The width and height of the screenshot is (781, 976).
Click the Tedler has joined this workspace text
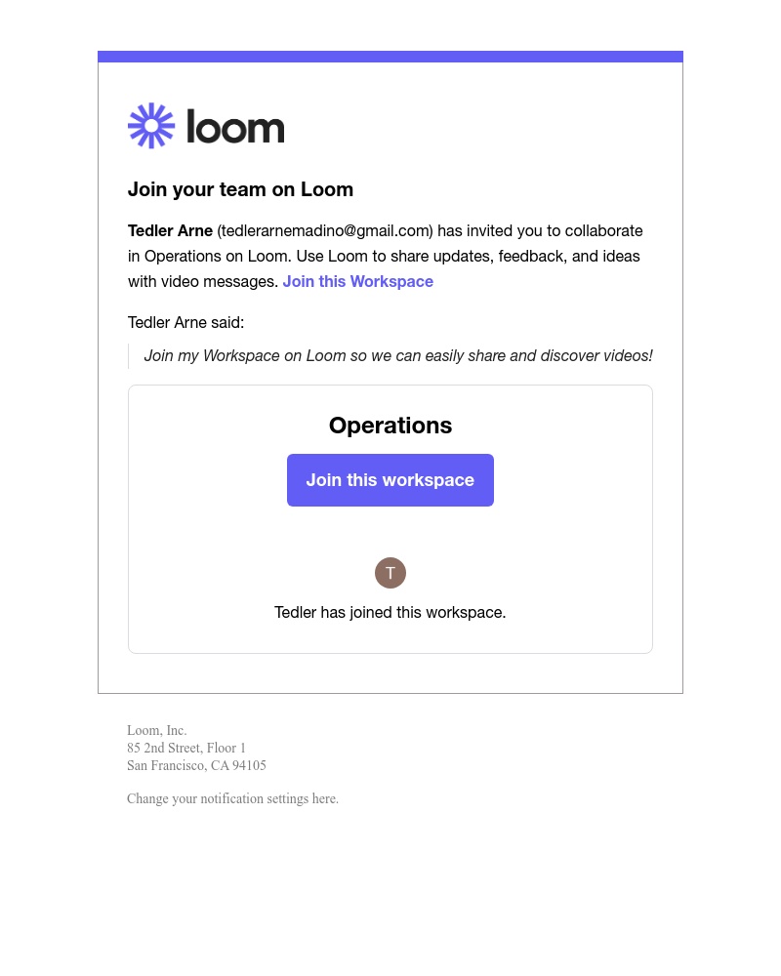[390, 613]
